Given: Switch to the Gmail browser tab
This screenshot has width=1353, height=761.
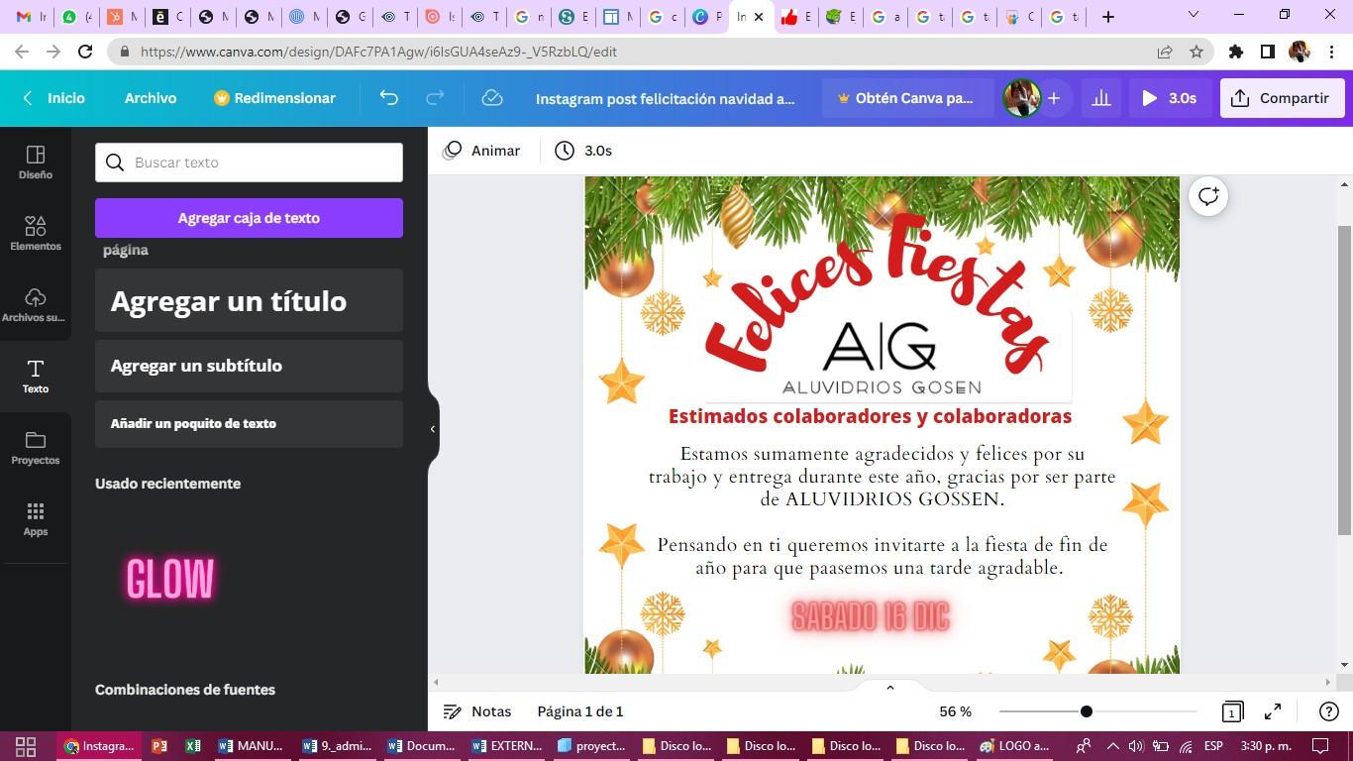Looking at the screenshot, I should [x=32, y=16].
